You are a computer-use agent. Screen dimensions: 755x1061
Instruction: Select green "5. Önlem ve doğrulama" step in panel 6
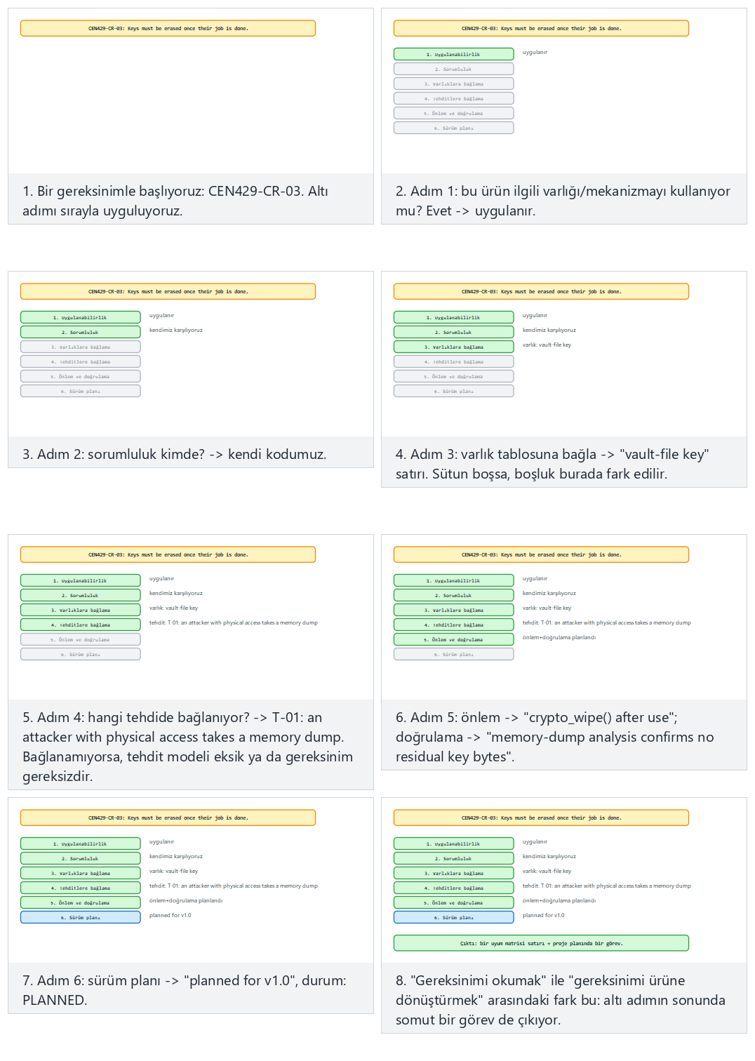[453, 639]
